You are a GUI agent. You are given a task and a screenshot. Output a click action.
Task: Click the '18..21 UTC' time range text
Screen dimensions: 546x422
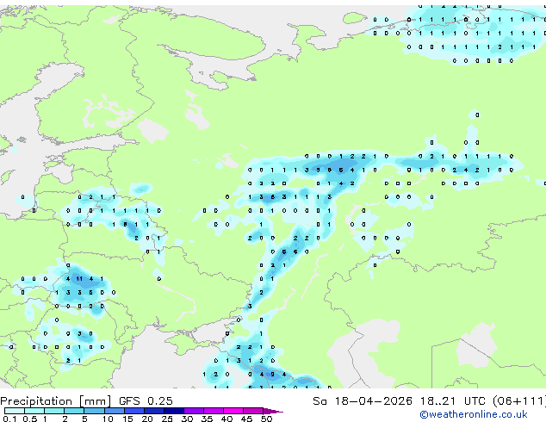click(452, 401)
